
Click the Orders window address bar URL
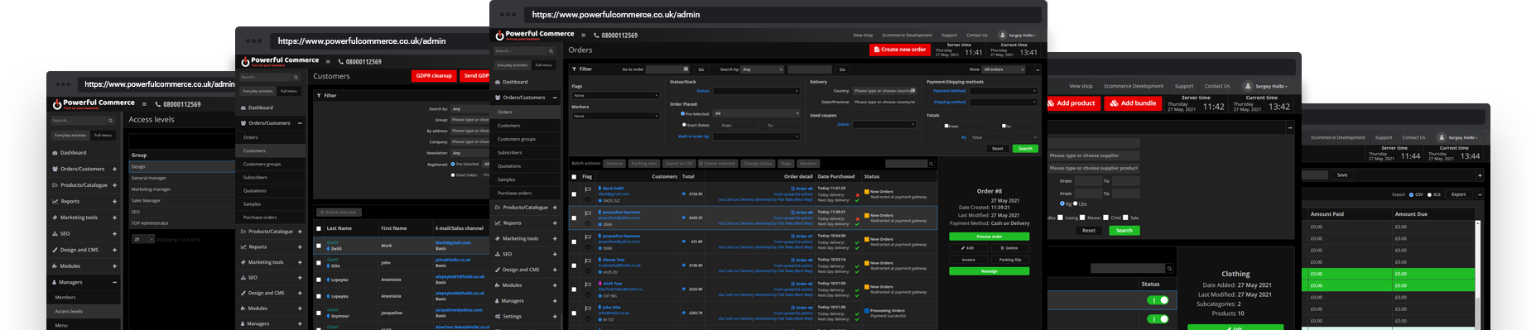[615, 14]
